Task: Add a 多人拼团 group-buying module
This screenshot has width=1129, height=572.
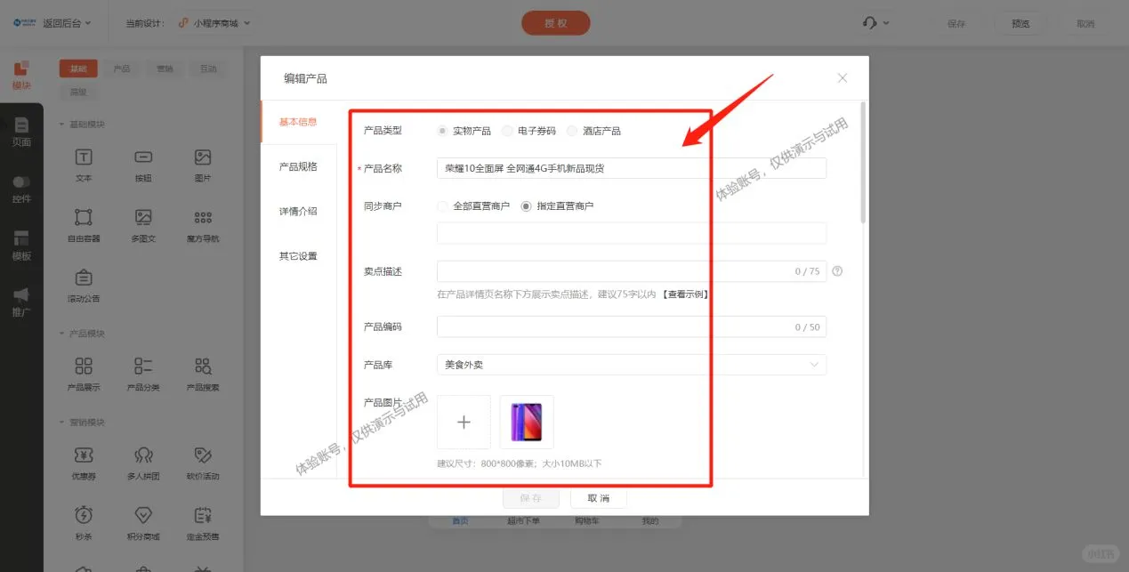Action: [x=142, y=463]
